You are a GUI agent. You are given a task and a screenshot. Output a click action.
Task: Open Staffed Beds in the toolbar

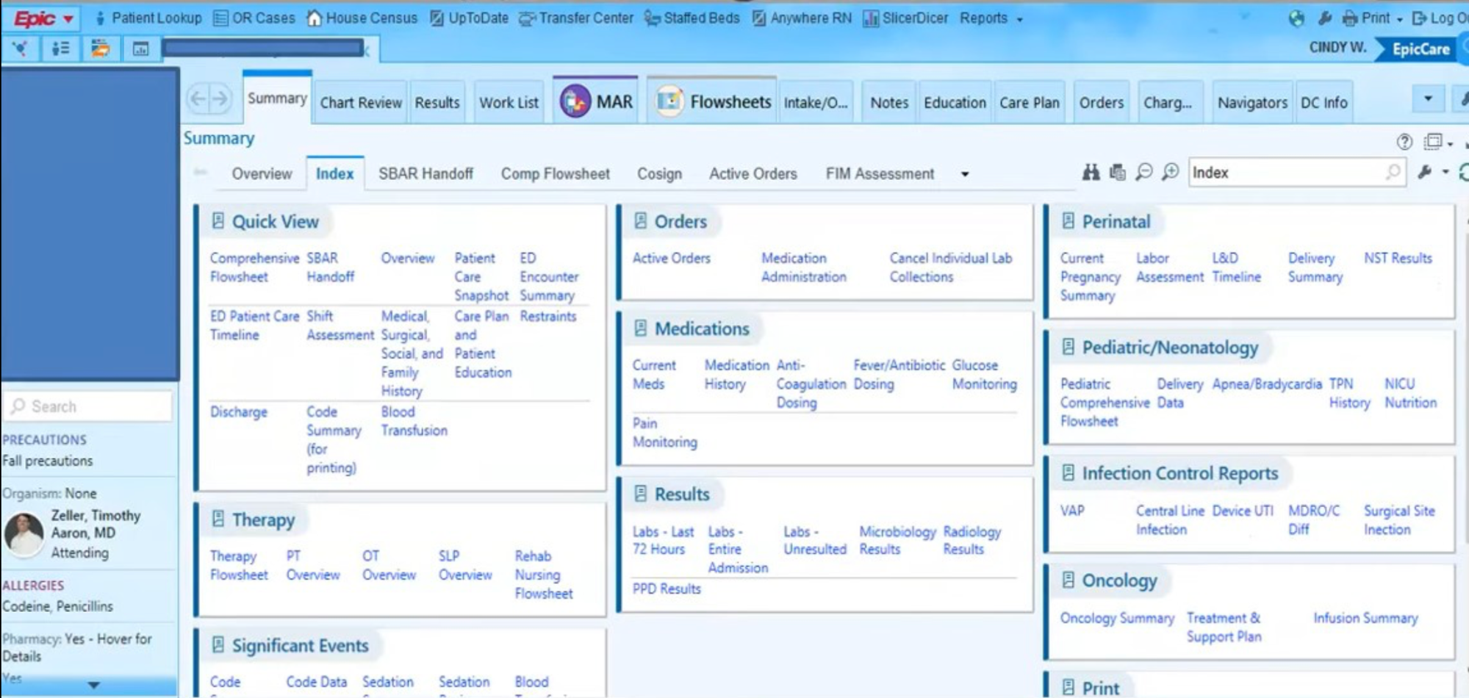[692, 18]
